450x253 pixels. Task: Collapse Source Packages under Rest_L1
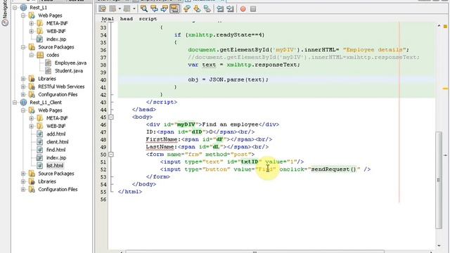(23, 47)
